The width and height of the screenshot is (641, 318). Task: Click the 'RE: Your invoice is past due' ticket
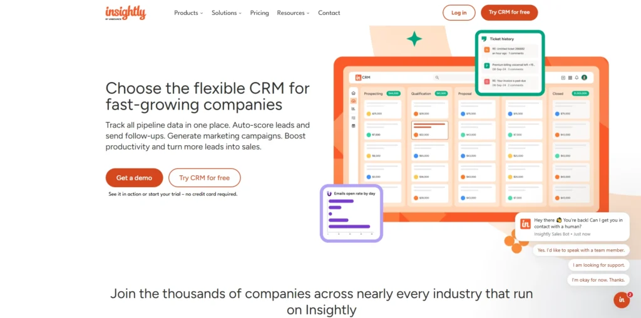click(x=510, y=82)
